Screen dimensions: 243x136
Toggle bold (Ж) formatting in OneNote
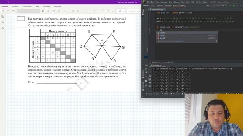tap(43, 11)
